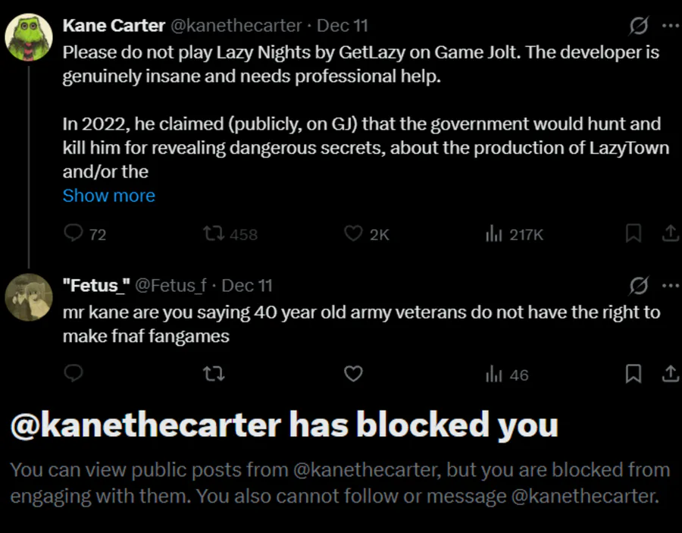Click Grok icon on Kane Carter's post
Image resolution: width=682 pixels, height=533 pixels.
tap(639, 26)
